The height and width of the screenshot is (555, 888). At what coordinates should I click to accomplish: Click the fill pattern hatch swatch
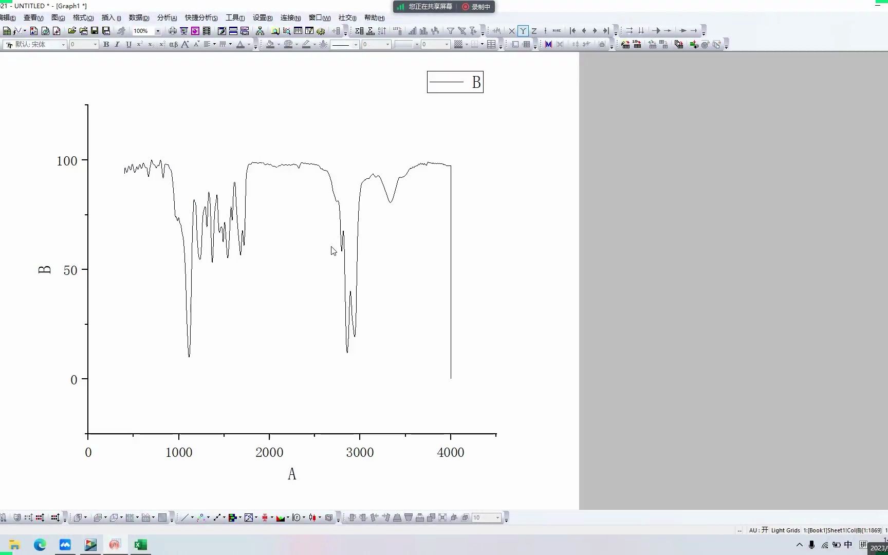tap(458, 45)
